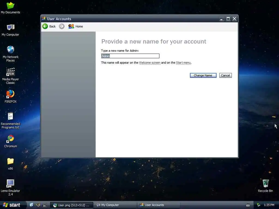Click the on-screen keyboard tray icon
This screenshot has height=209, width=279.
point(248,205)
